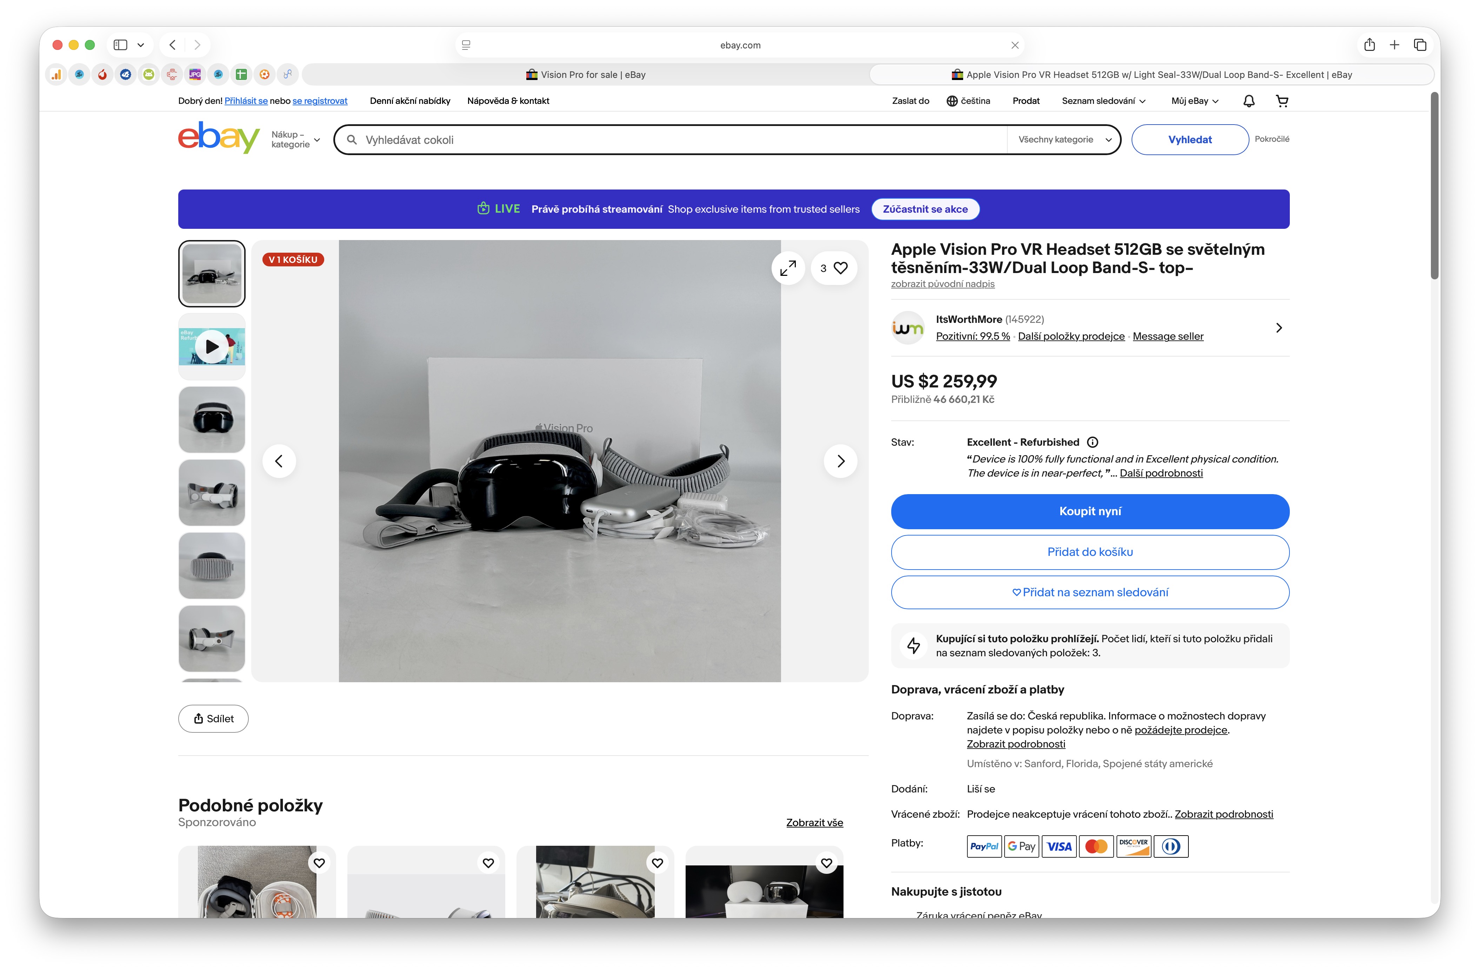Screen dimensions: 1480x970
Task: Show next product image arrow
Action: [x=840, y=461]
